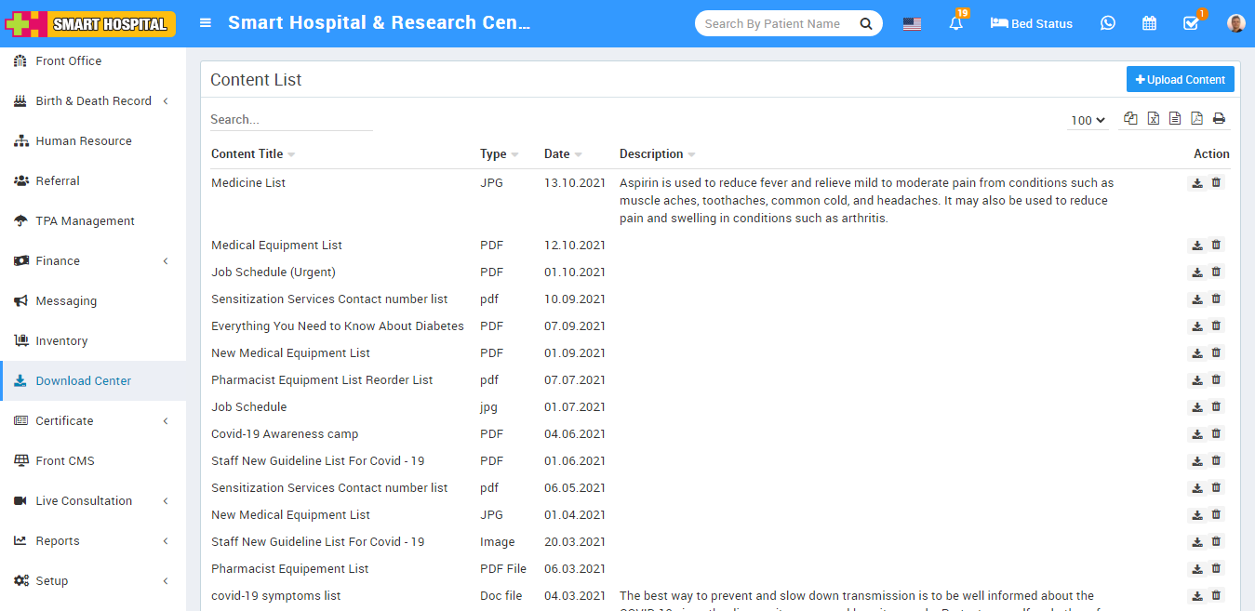Delete the Medical Equipment List entry
The width and height of the screenshot is (1255, 611).
[x=1216, y=246]
